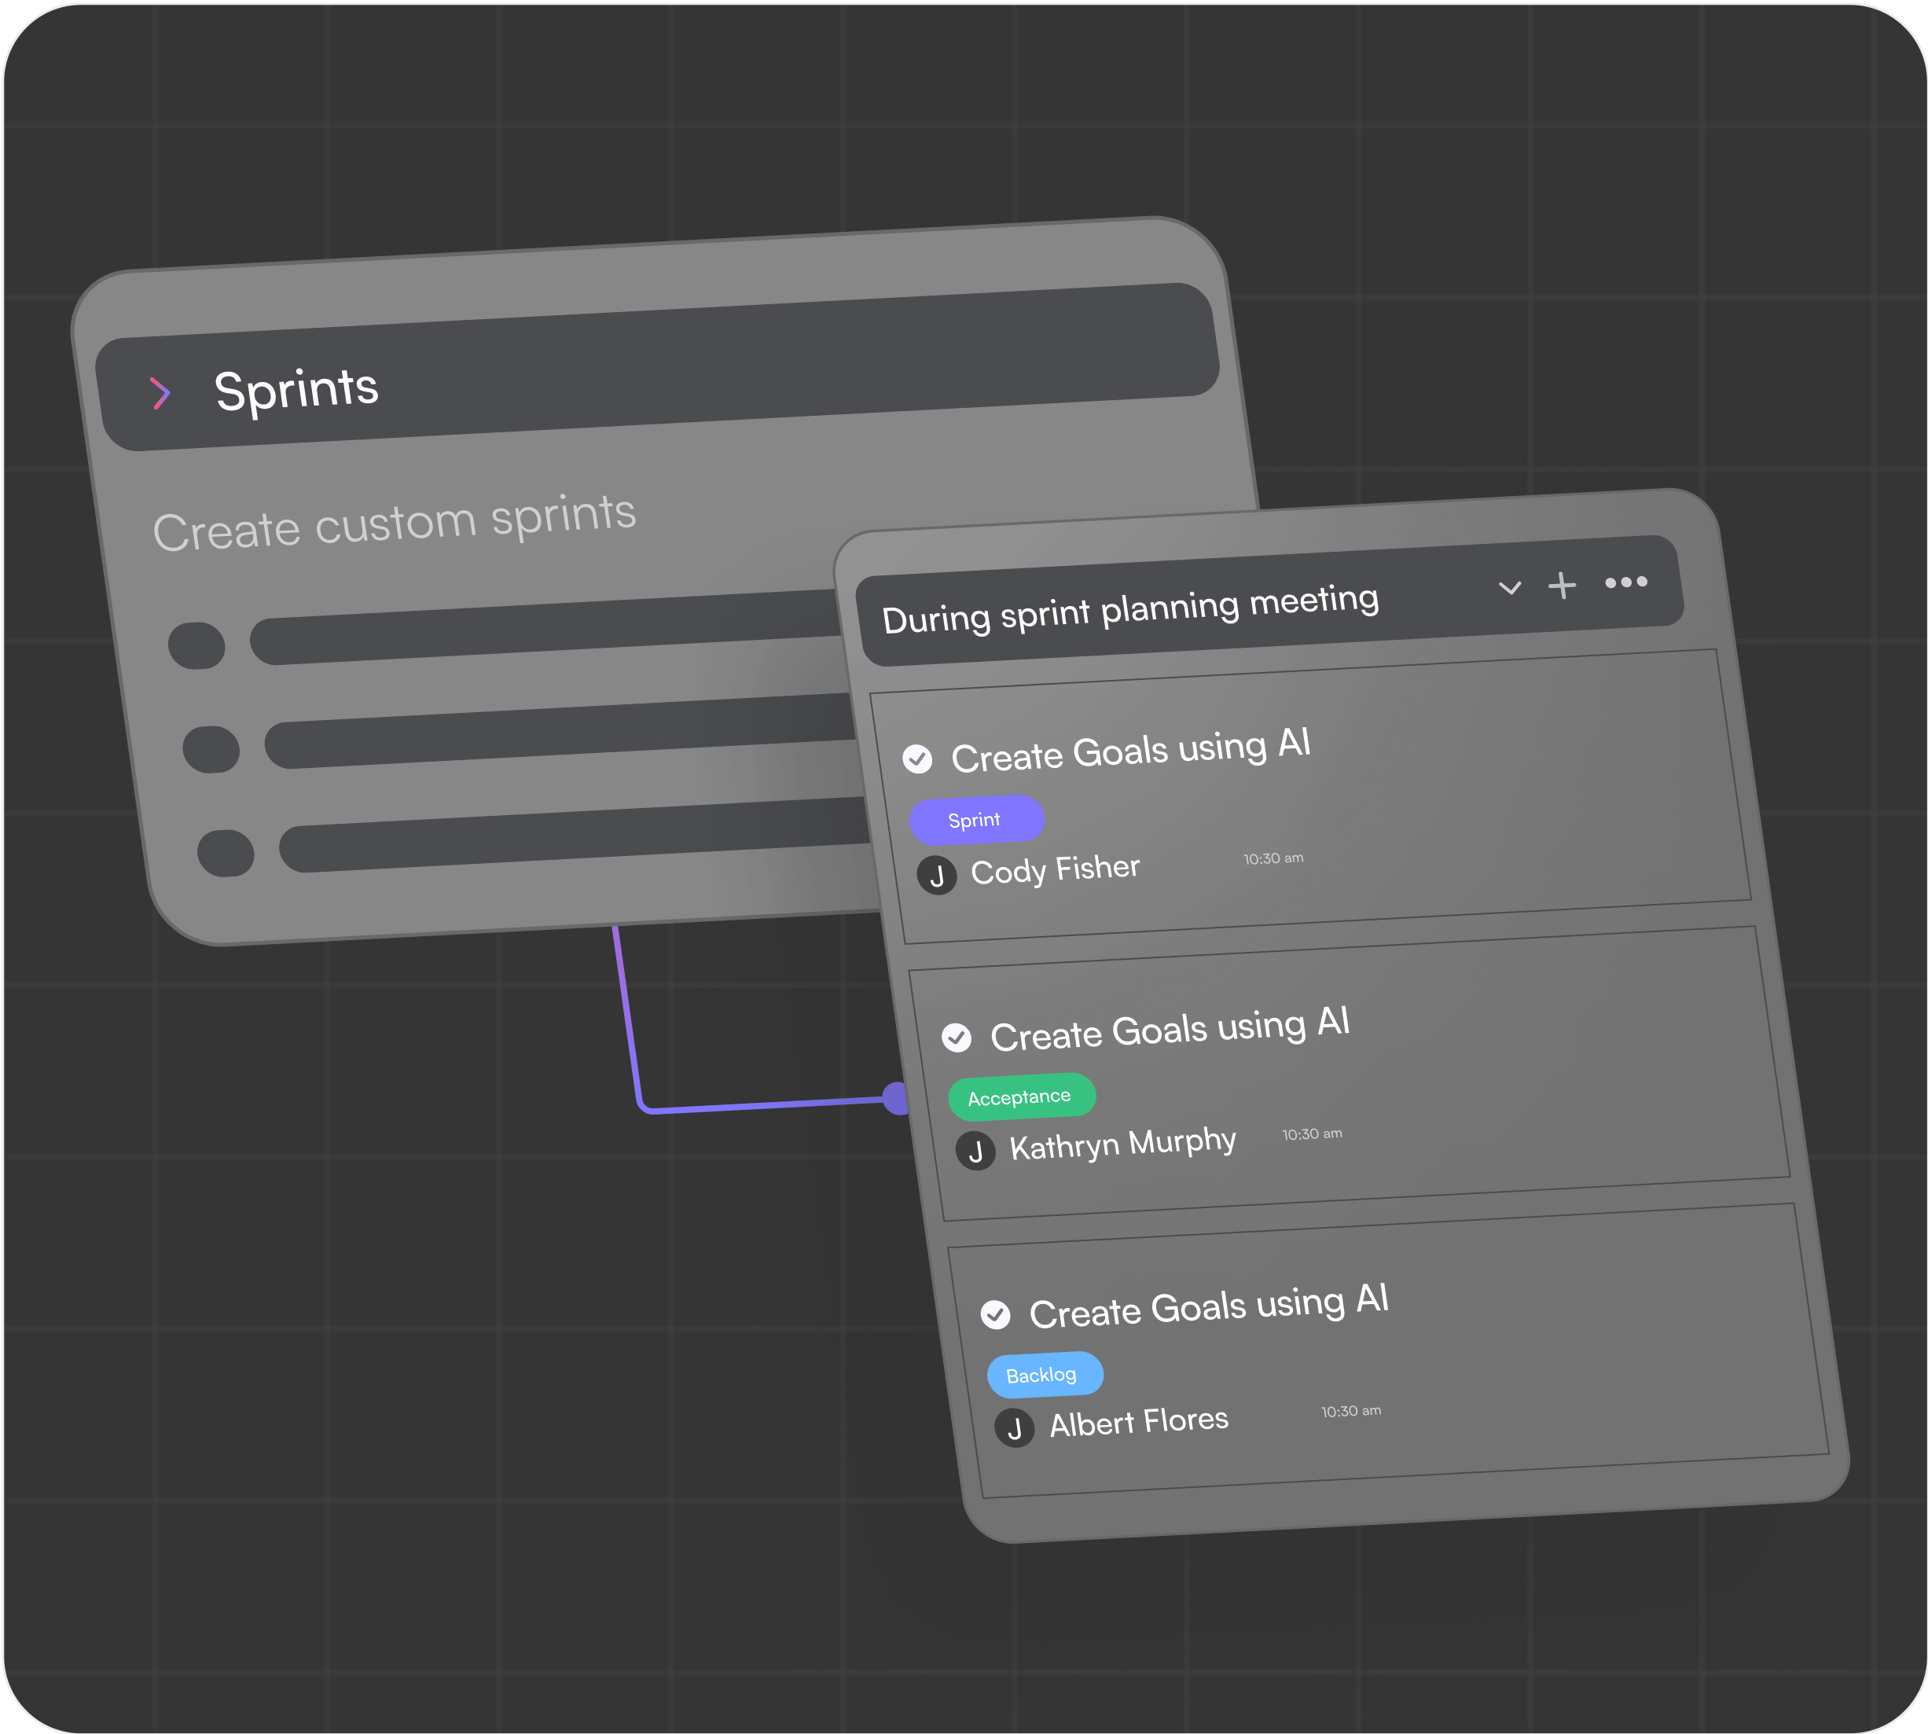Expand the Sprints section chevron
The height and width of the screenshot is (1734, 1928).
coord(160,392)
